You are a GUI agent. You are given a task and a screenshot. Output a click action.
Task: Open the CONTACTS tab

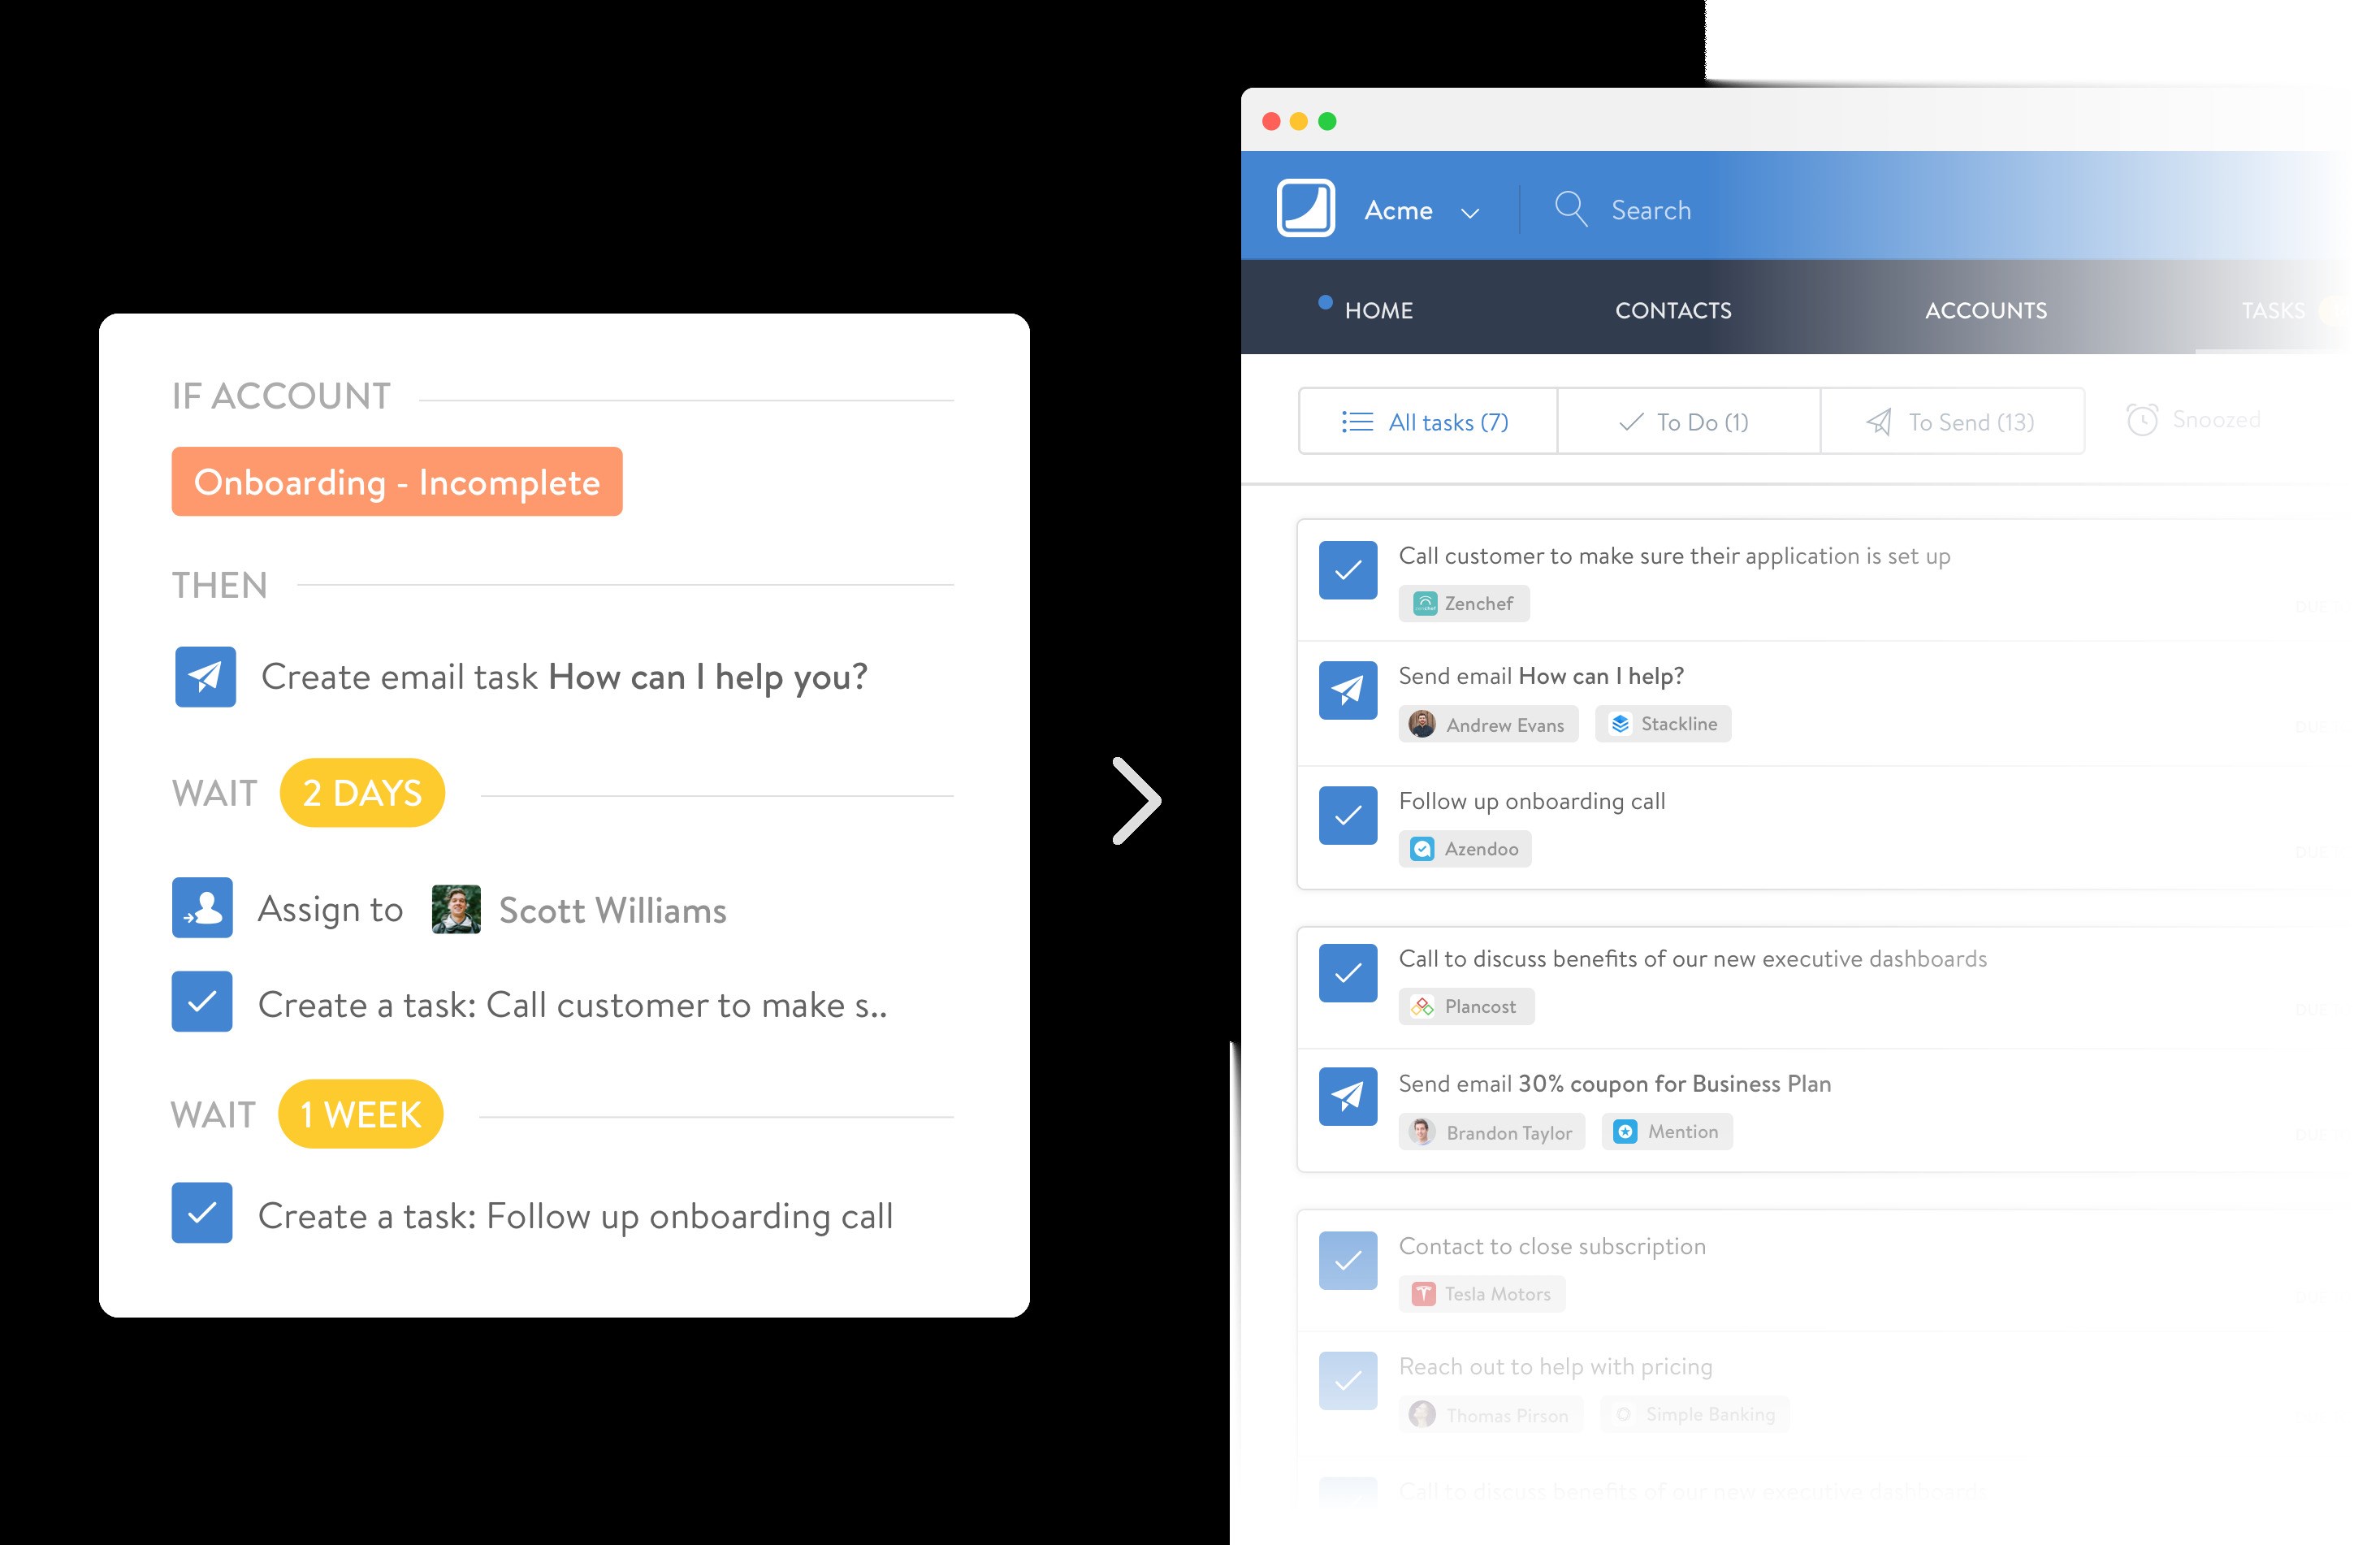(x=1673, y=310)
